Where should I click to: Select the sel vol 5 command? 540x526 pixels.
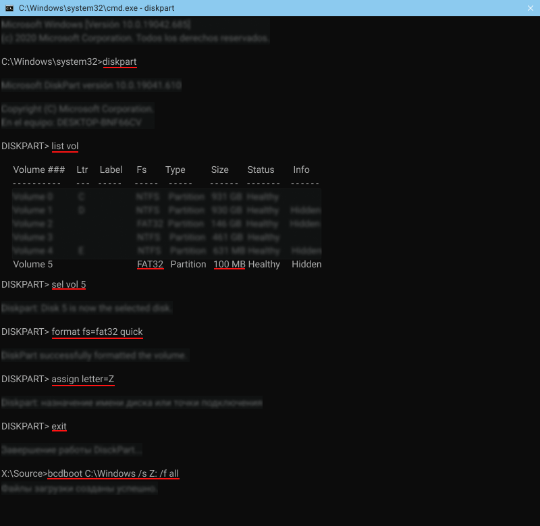[x=69, y=284]
